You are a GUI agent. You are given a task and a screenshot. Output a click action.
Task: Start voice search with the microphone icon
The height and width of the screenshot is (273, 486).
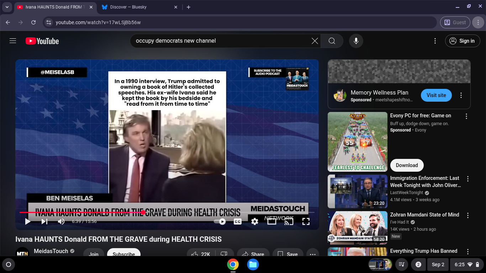(x=356, y=41)
